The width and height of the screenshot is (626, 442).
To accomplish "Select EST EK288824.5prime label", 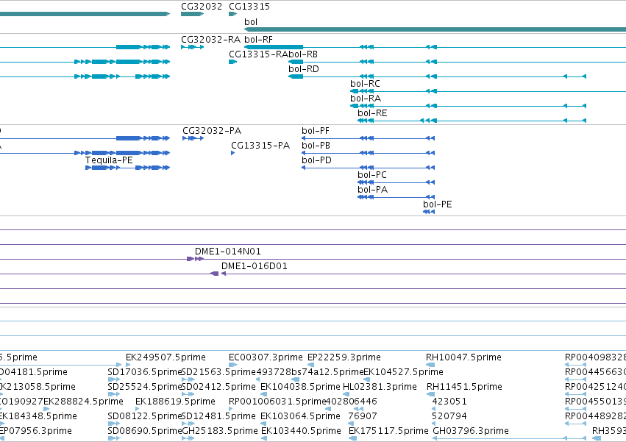I will click(83, 402).
